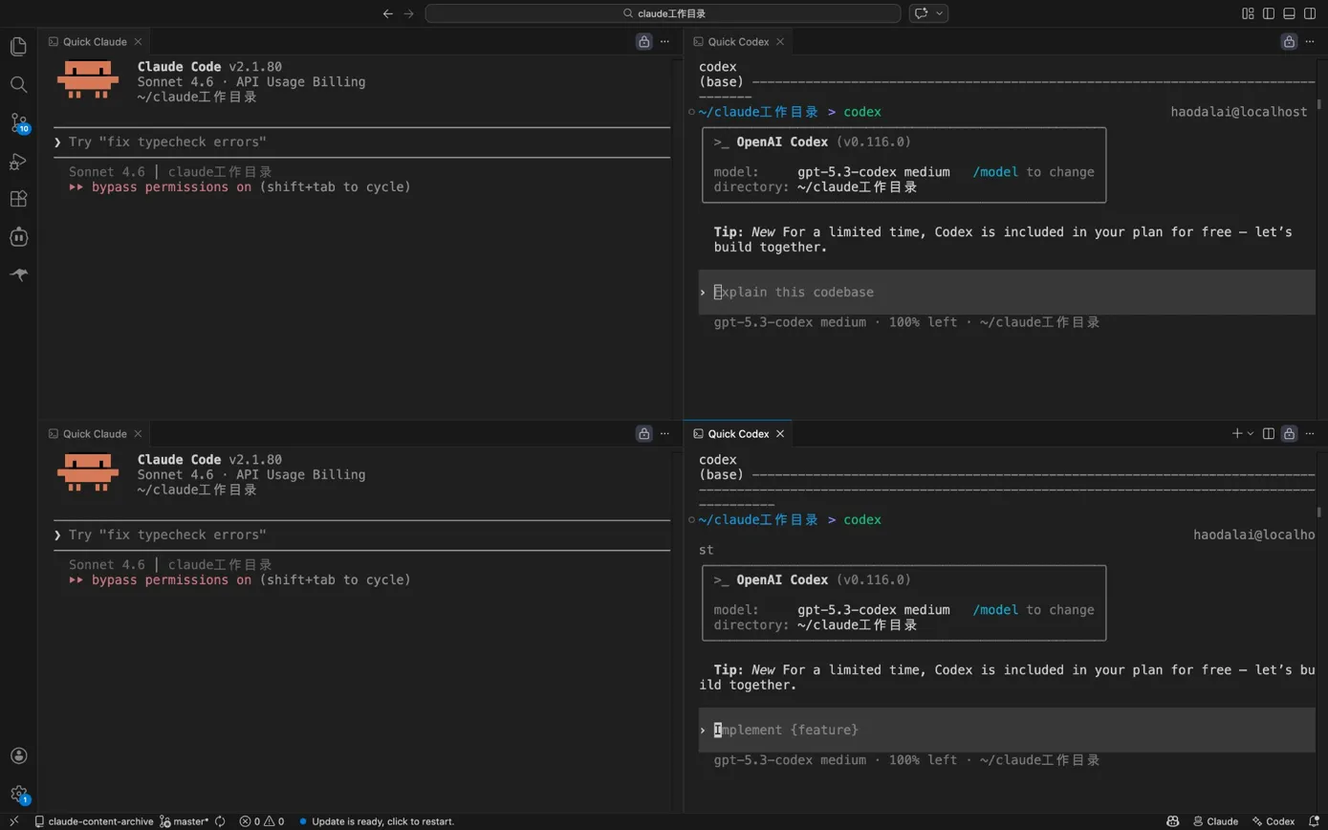
Task: Open the Accounts icon in activity bar
Action: tap(18, 756)
